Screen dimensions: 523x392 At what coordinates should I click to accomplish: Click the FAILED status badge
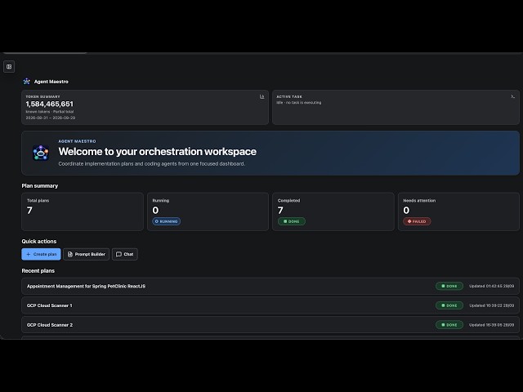click(417, 221)
